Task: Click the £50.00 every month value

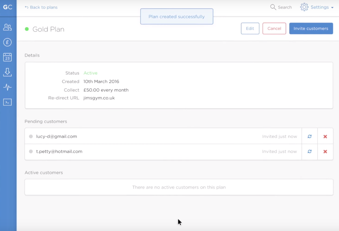Action: [106, 90]
